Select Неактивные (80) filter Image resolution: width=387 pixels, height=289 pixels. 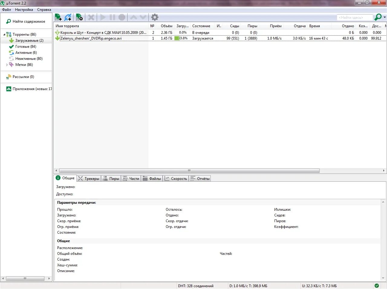(x=29, y=59)
